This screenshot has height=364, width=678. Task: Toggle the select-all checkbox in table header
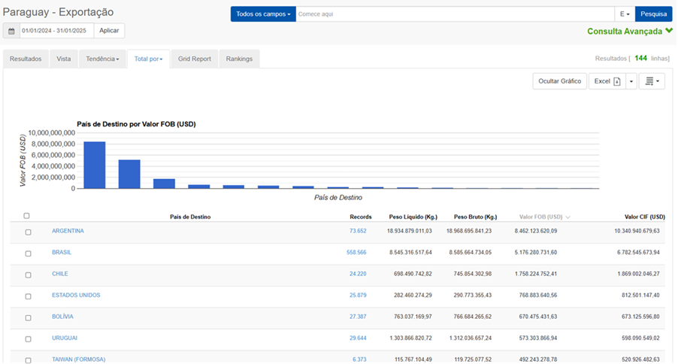(x=26, y=216)
